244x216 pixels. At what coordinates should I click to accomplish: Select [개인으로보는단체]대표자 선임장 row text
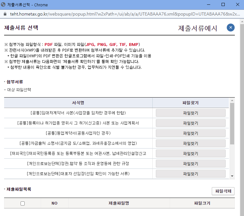click(78, 174)
